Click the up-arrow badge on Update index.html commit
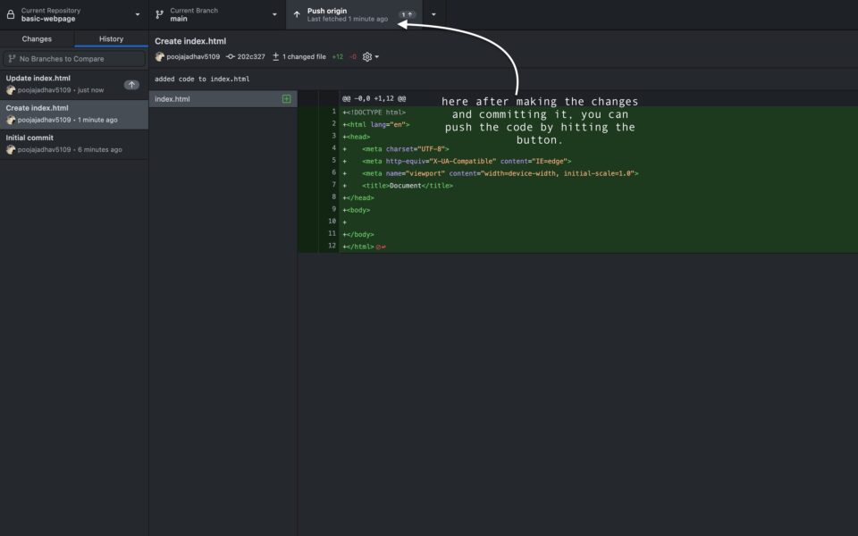Viewport: 858px width, 536px height. point(132,83)
